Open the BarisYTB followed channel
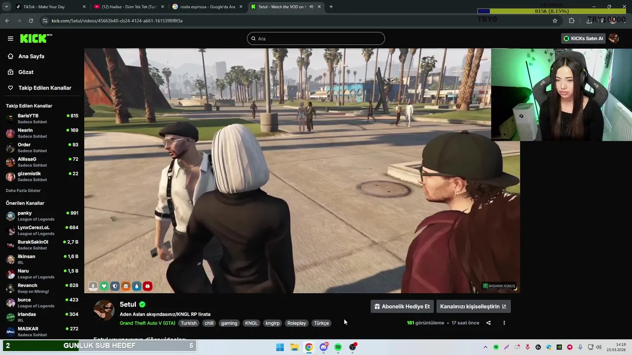 (x=42, y=118)
